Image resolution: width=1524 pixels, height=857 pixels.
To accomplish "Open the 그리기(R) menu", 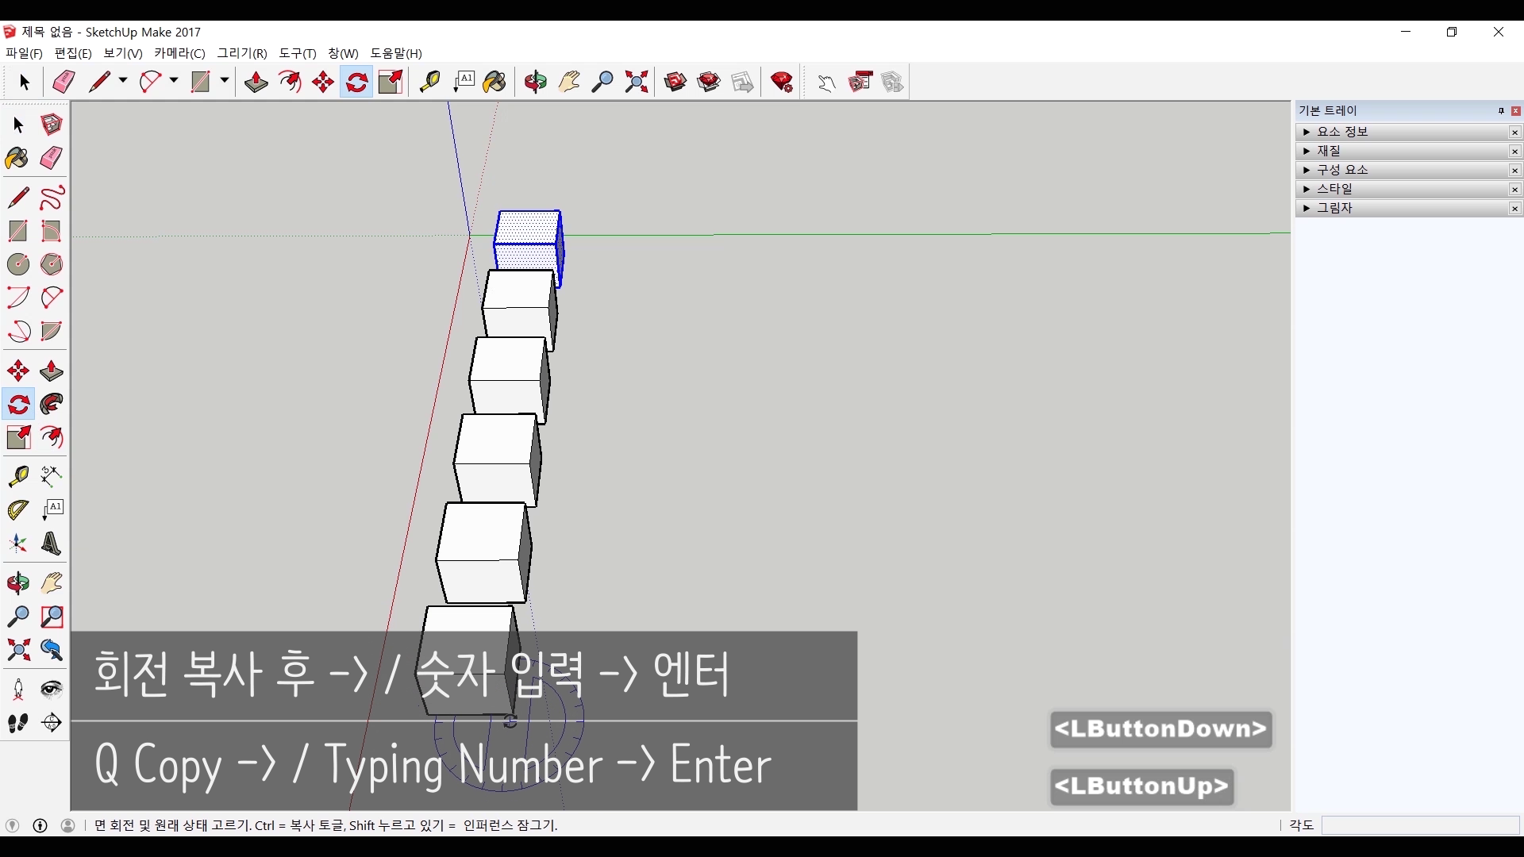I will tap(242, 53).
